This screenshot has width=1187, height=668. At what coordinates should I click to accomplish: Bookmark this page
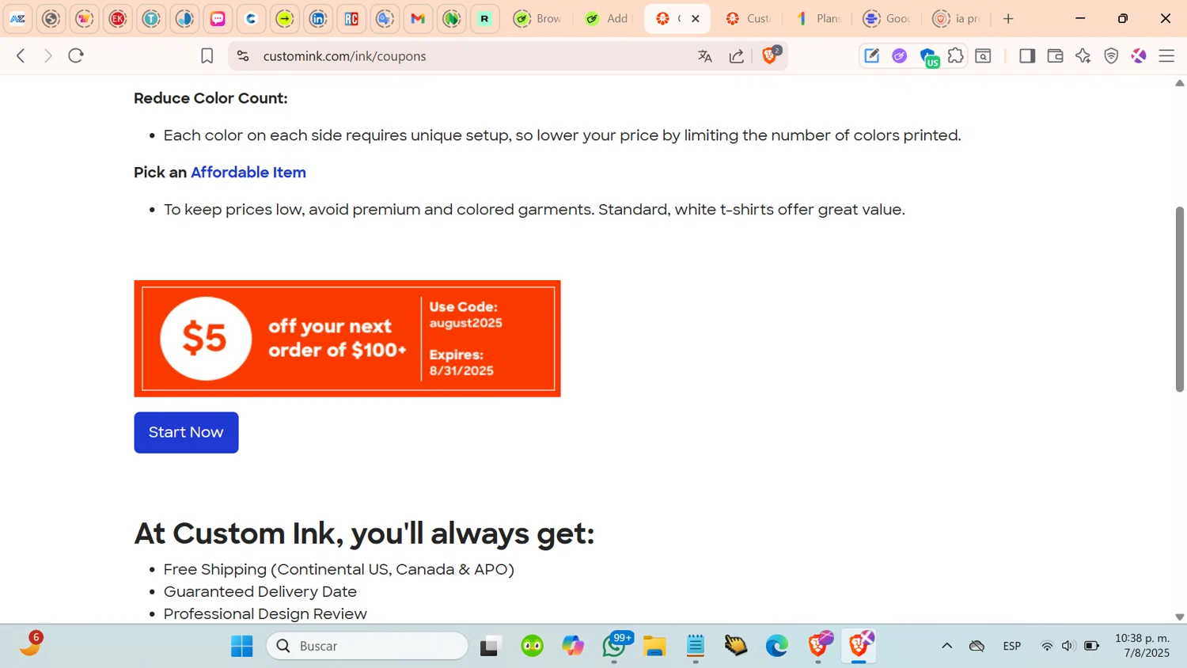click(207, 56)
